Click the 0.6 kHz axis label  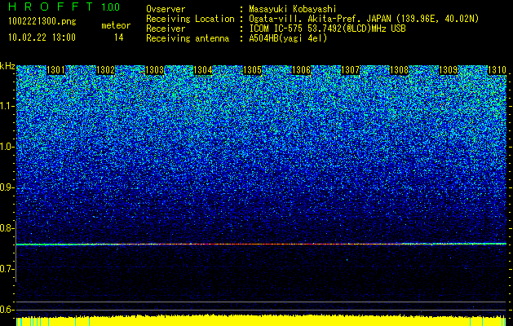pyautogui.click(x=7, y=310)
